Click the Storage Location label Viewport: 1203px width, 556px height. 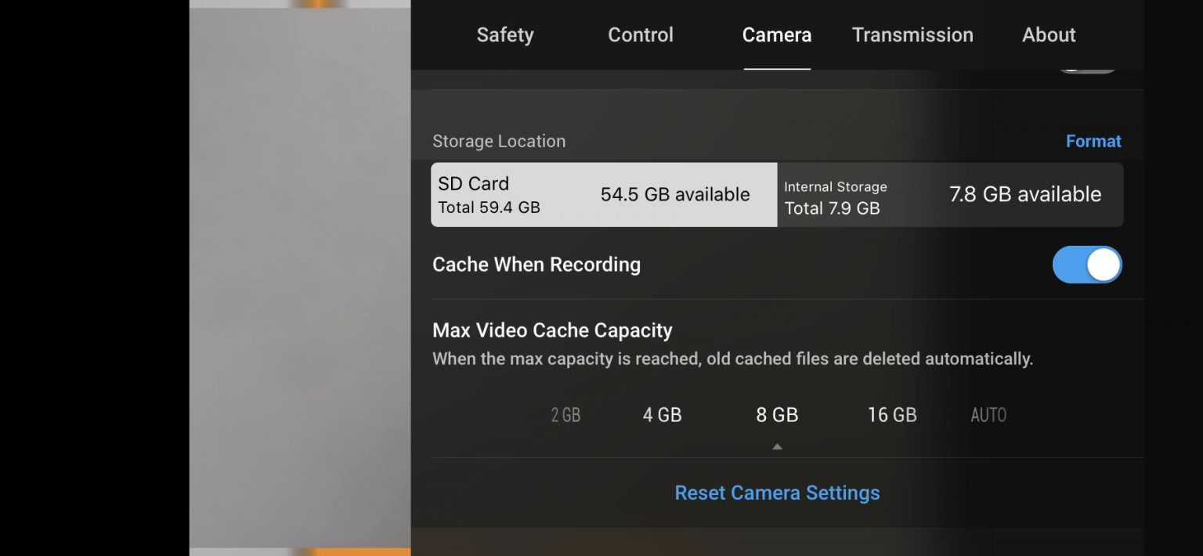pyautogui.click(x=498, y=141)
